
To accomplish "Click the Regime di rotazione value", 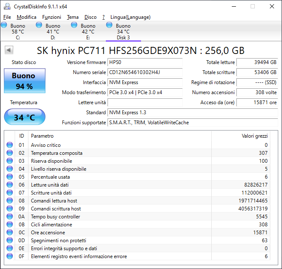I will (257, 82).
